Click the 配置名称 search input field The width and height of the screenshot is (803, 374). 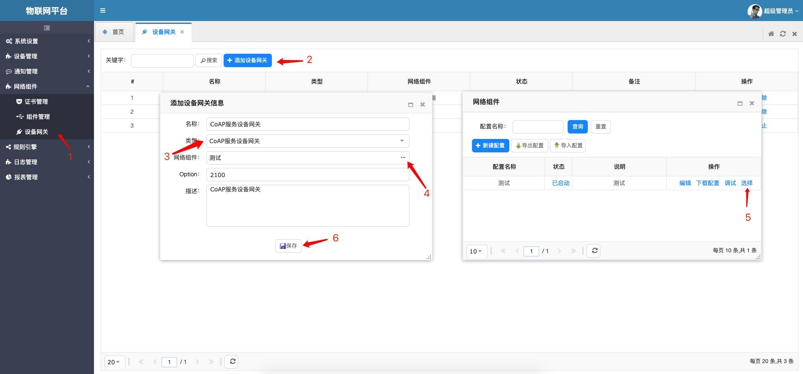pyautogui.click(x=537, y=126)
